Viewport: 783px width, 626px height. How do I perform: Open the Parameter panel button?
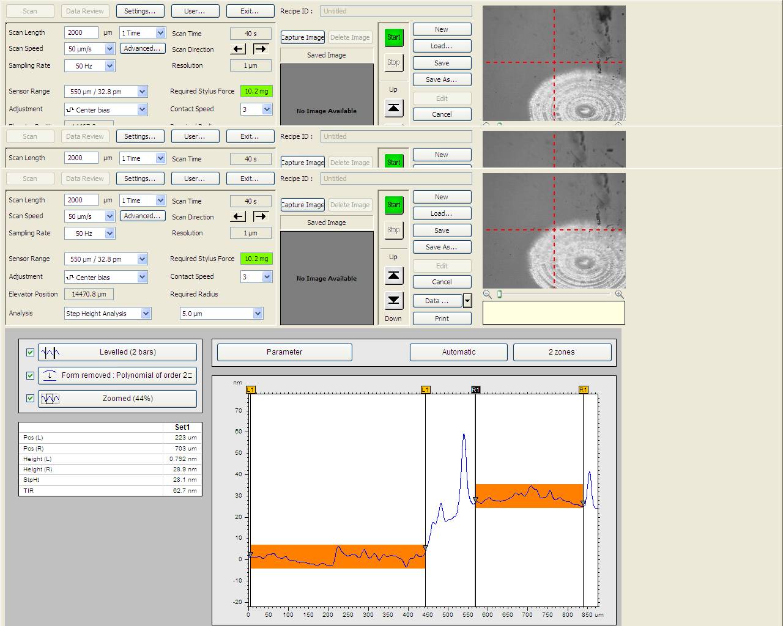[x=284, y=352]
